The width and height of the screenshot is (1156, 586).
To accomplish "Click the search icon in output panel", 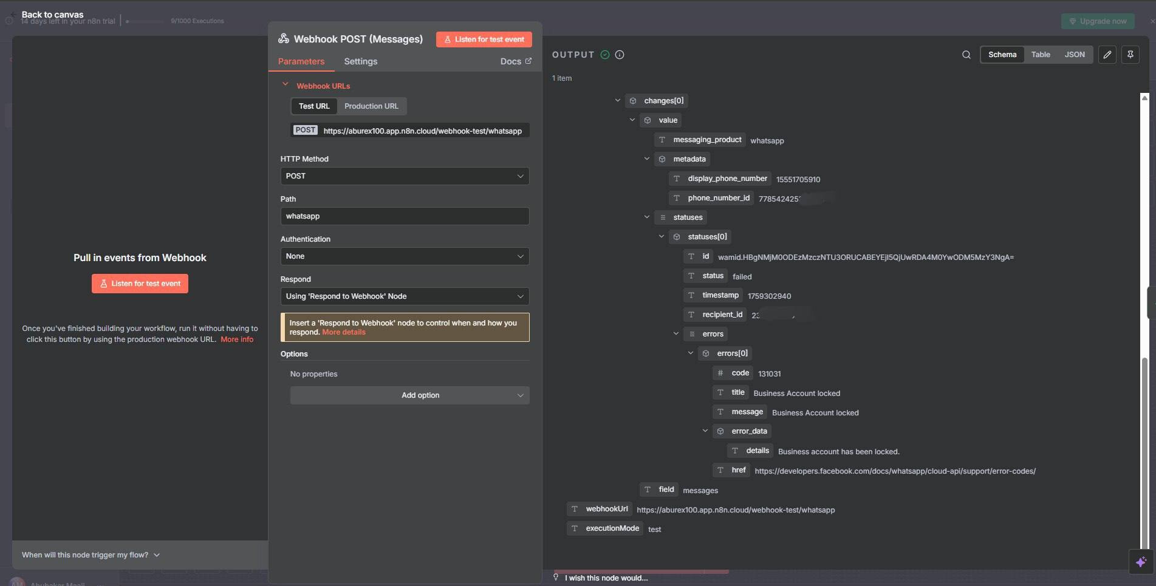I will [x=966, y=55].
